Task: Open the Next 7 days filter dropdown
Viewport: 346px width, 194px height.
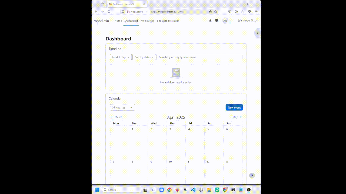Action: [121, 57]
